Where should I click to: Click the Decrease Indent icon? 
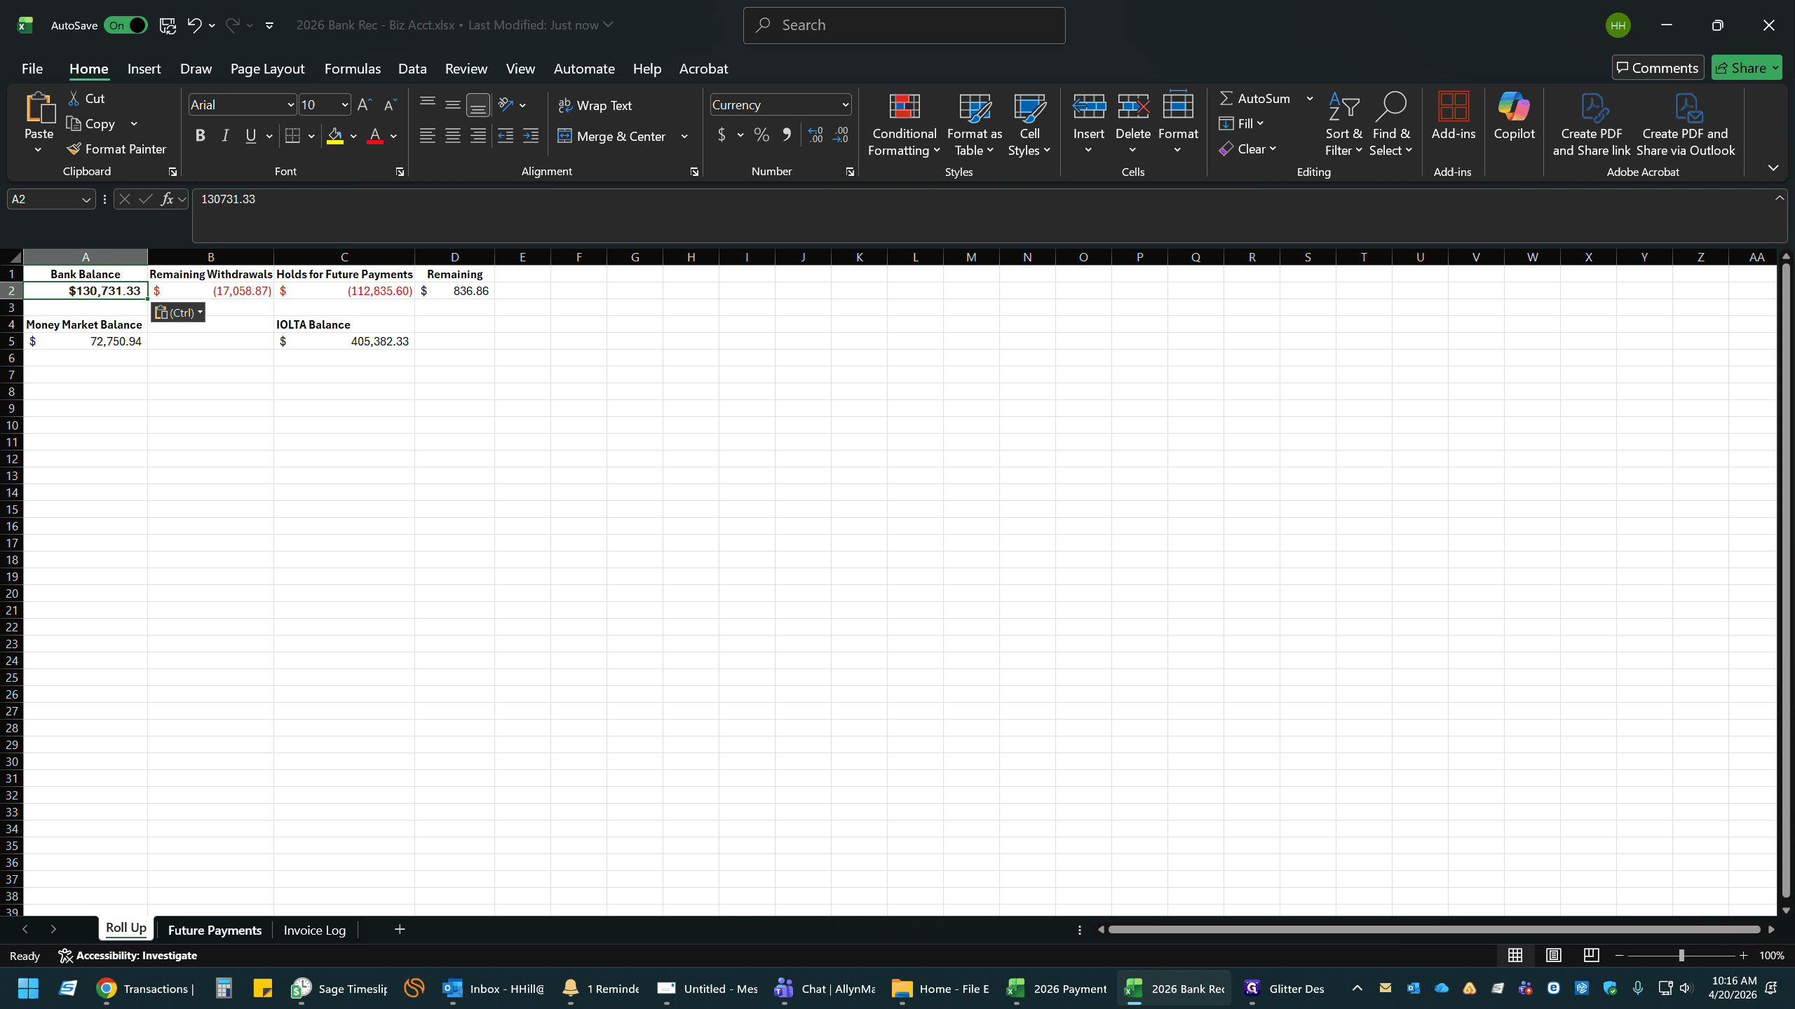click(506, 136)
